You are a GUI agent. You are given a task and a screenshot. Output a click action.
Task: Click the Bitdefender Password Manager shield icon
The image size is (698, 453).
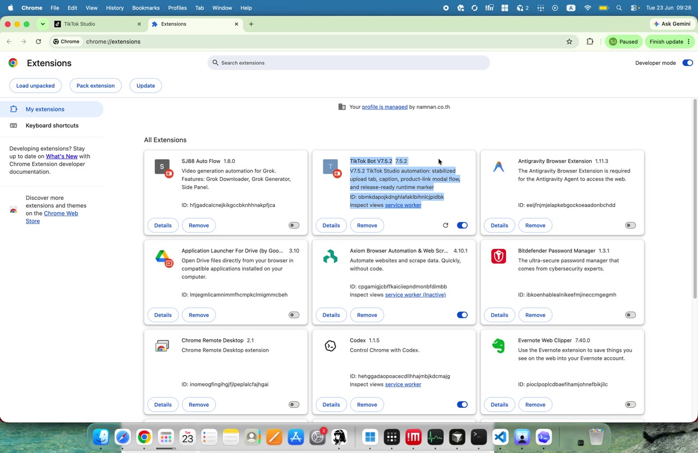tap(498, 256)
